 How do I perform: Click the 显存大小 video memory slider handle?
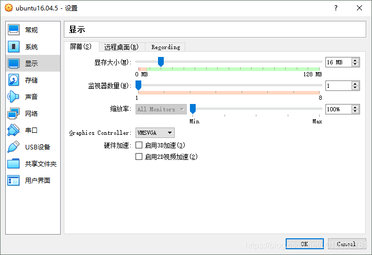161,62
